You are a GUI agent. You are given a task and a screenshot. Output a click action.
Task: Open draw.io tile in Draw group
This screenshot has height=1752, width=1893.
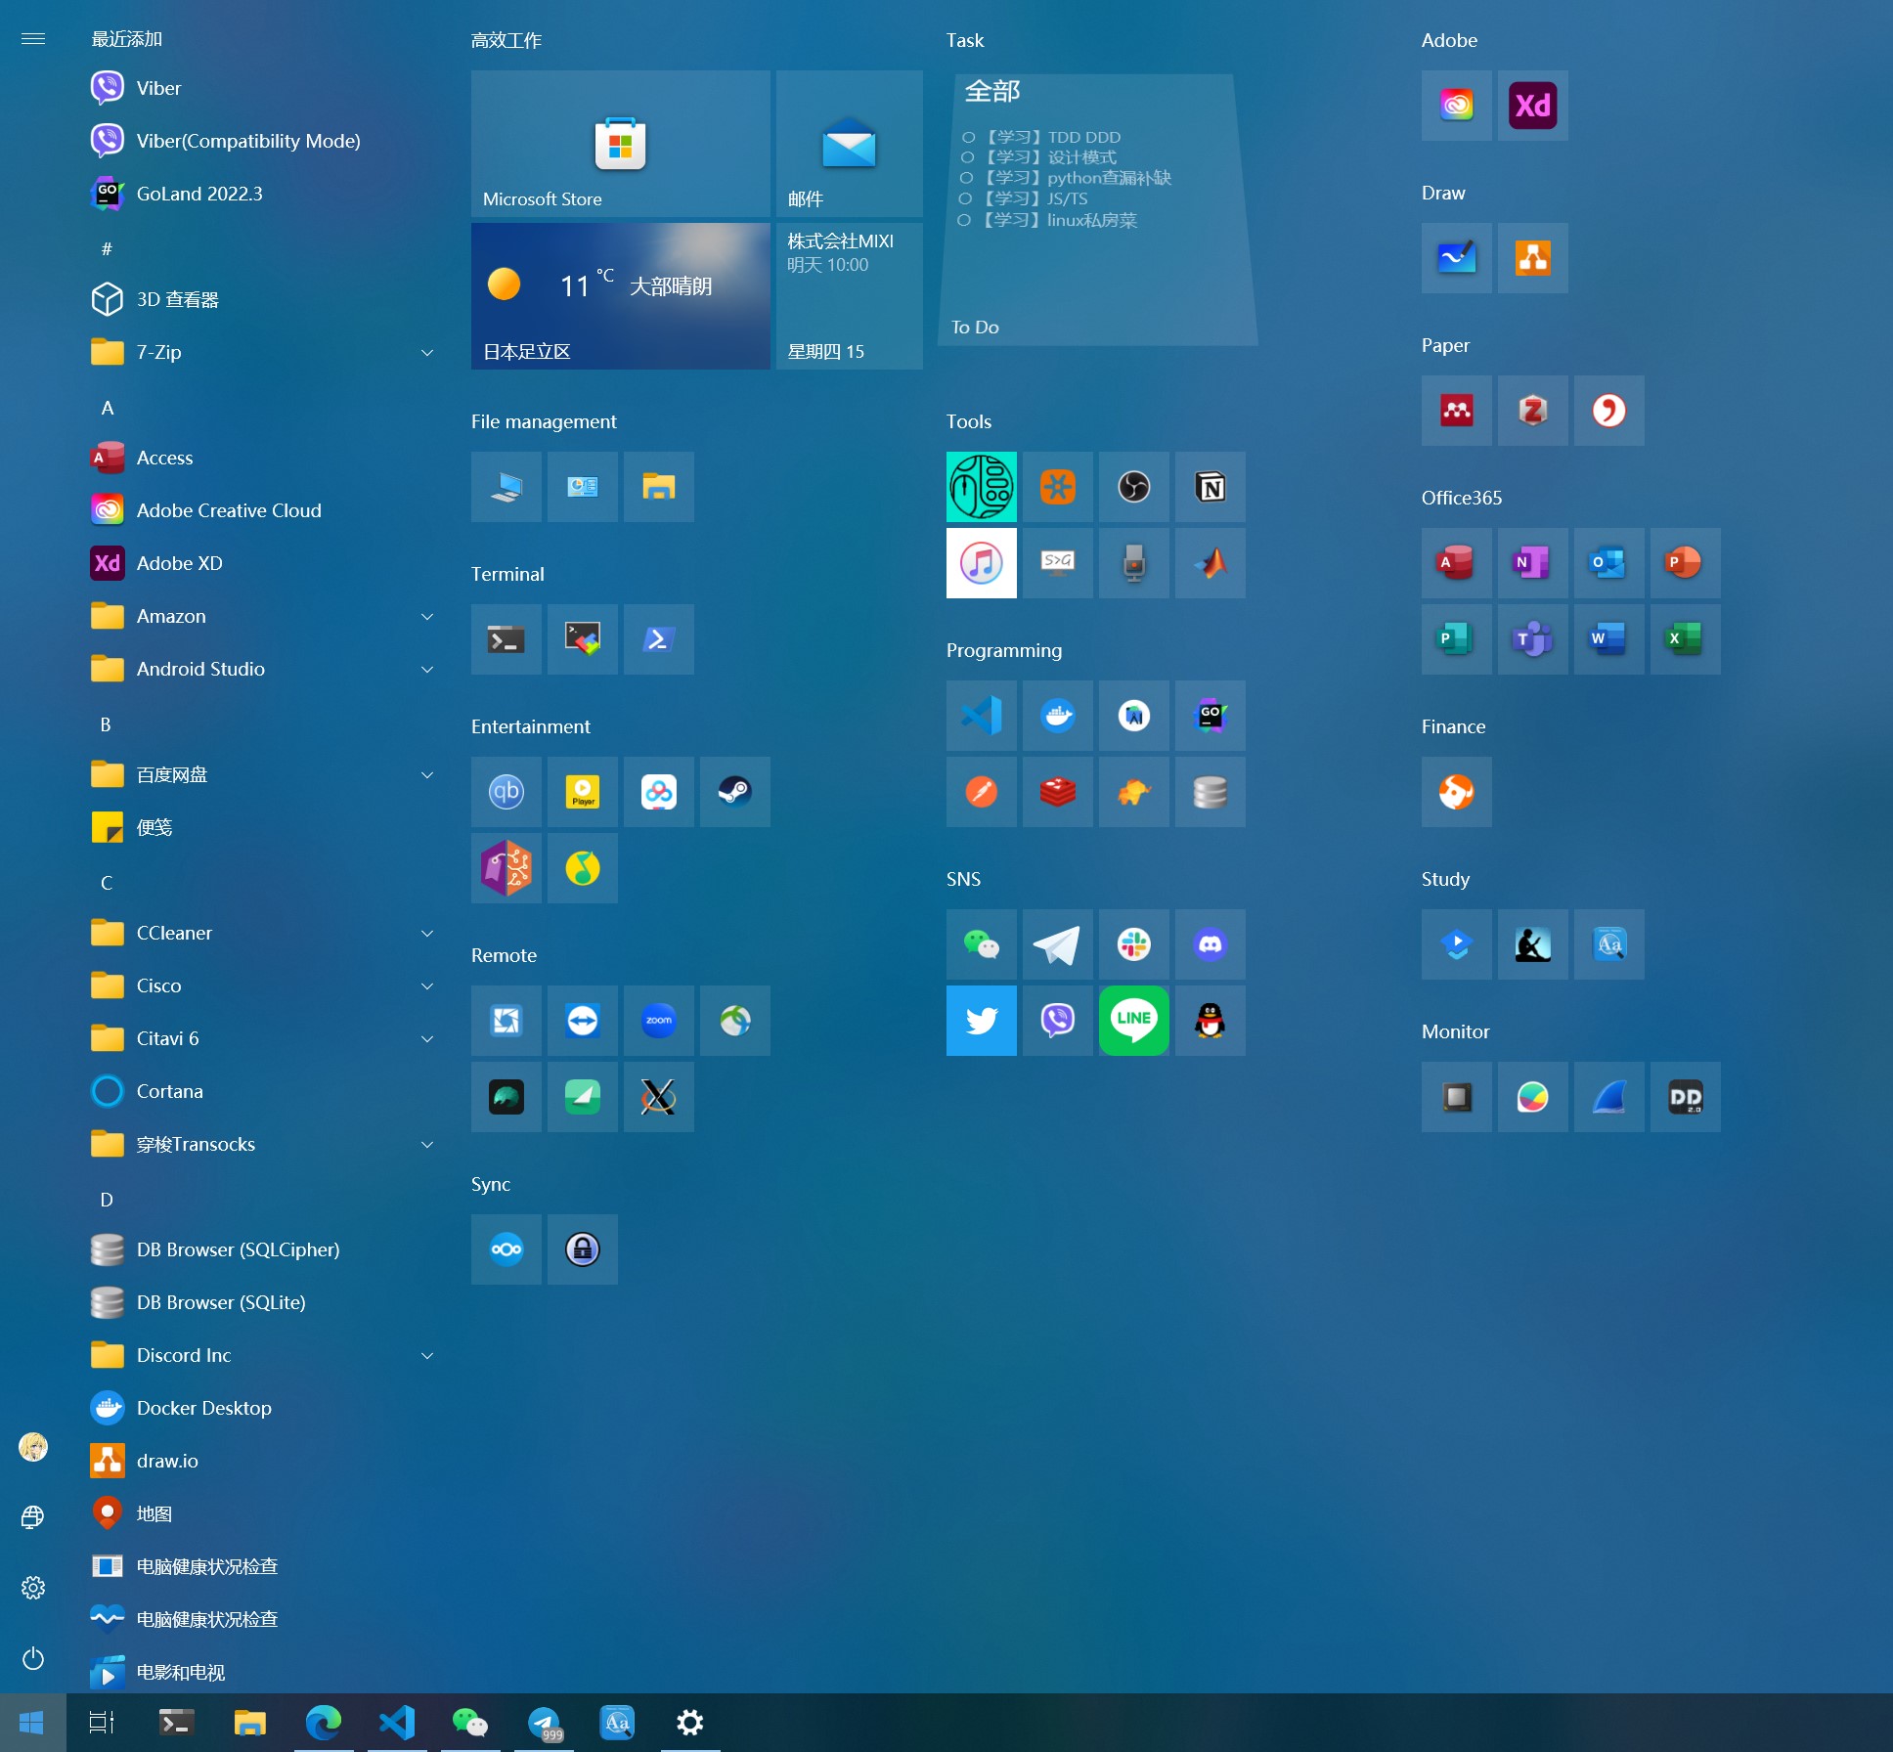point(1532,258)
